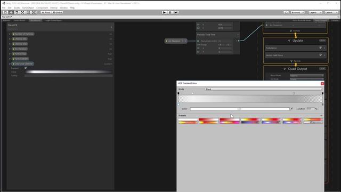341x192 pixels.
Task: Disable the Vector Field Force block checkbox
Action: click(x=320, y=55)
